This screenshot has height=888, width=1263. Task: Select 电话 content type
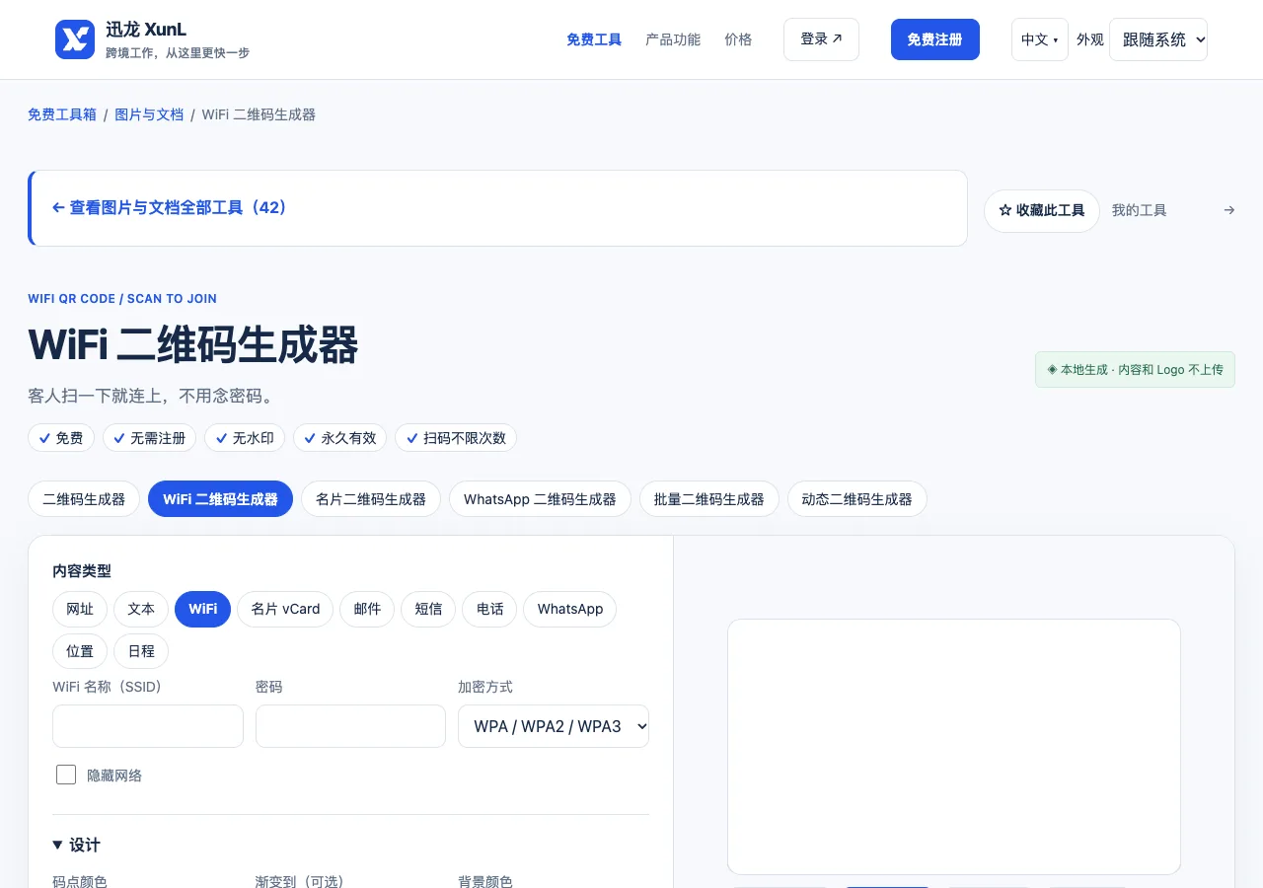point(489,609)
